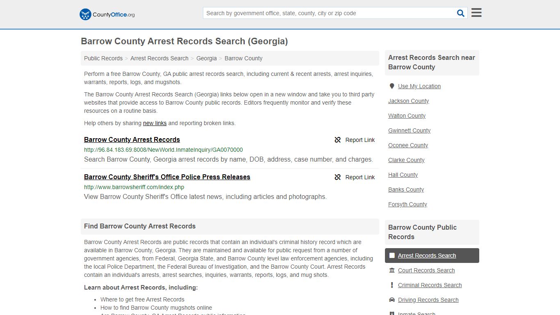Image resolution: width=560 pixels, height=315 pixels.
Task: Open the Public Records breadcrumb
Action: [x=103, y=58]
